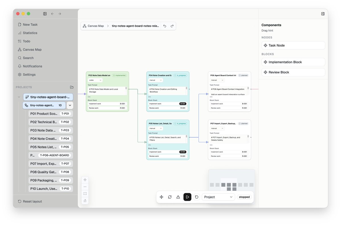Click the Task Node component

pos(293,45)
